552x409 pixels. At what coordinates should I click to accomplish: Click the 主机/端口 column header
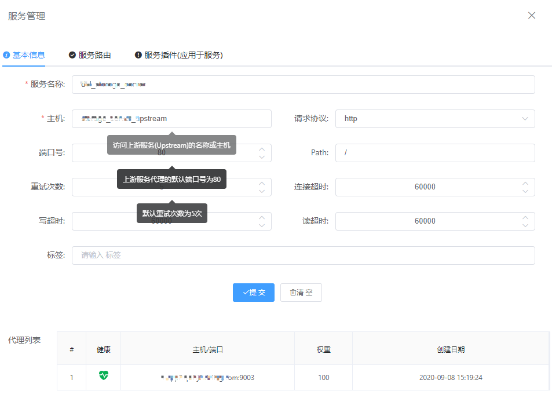coord(208,349)
